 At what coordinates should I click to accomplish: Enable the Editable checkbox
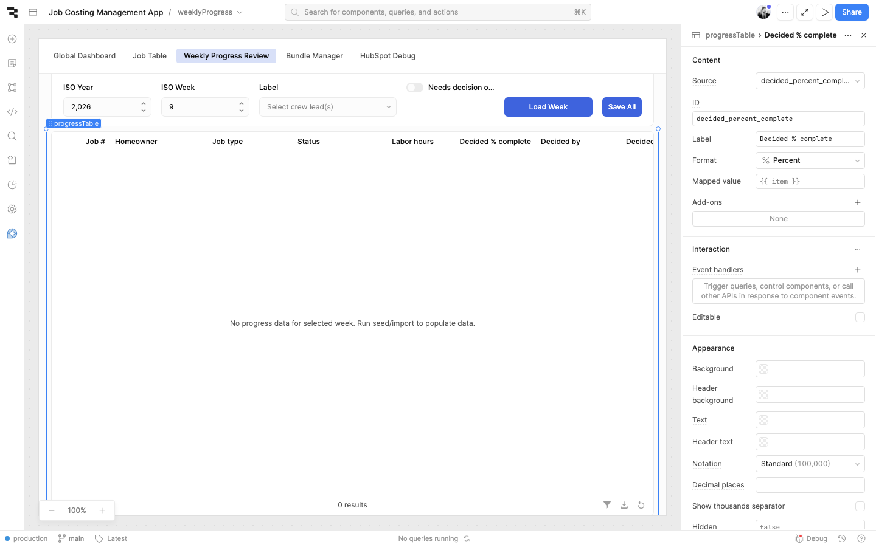point(860,317)
